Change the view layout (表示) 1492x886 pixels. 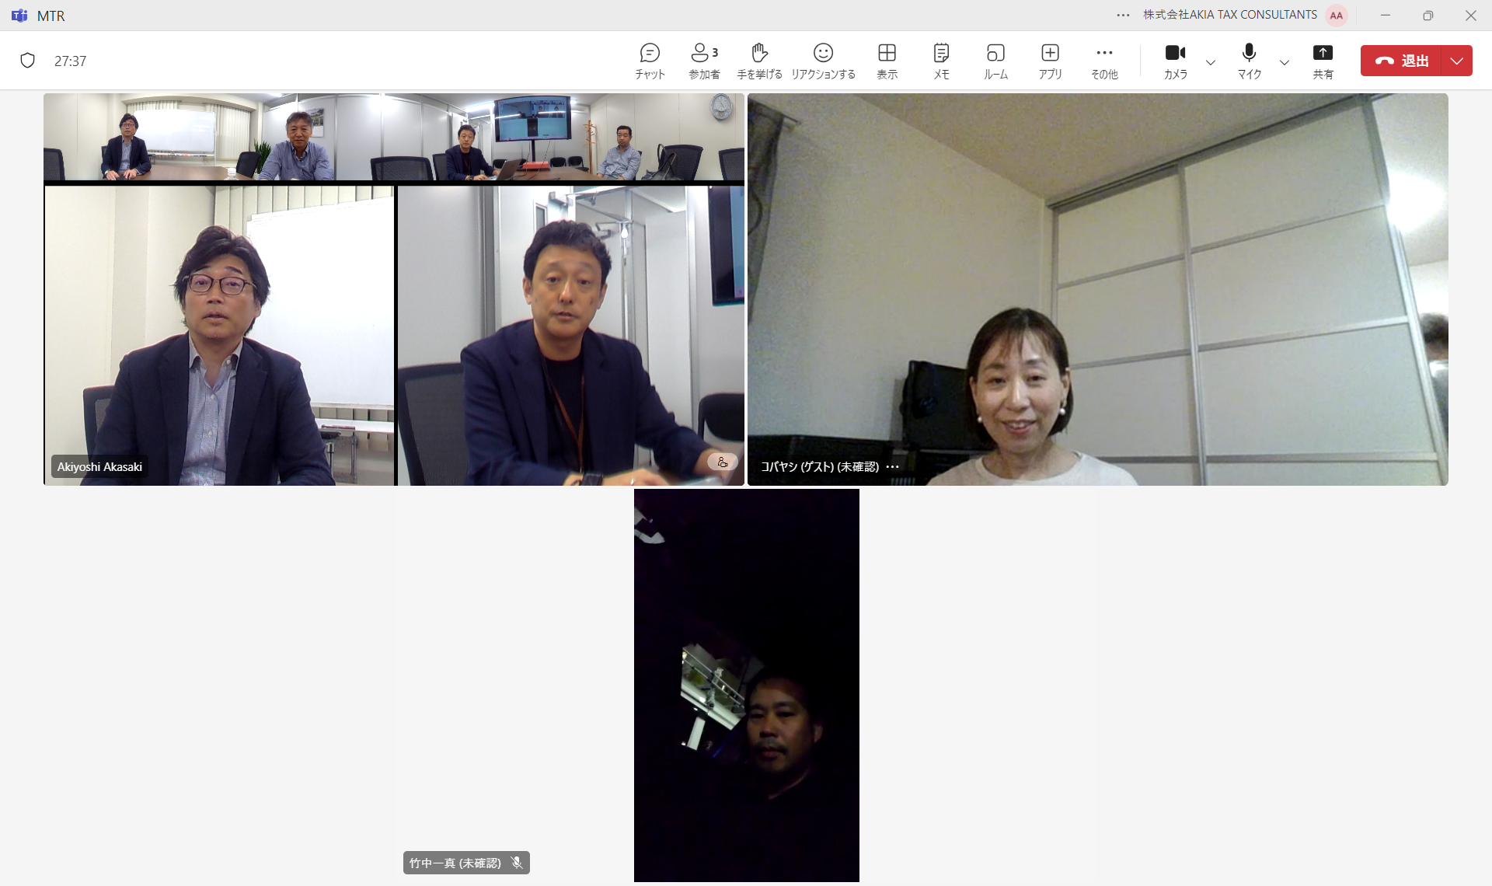pos(887,61)
